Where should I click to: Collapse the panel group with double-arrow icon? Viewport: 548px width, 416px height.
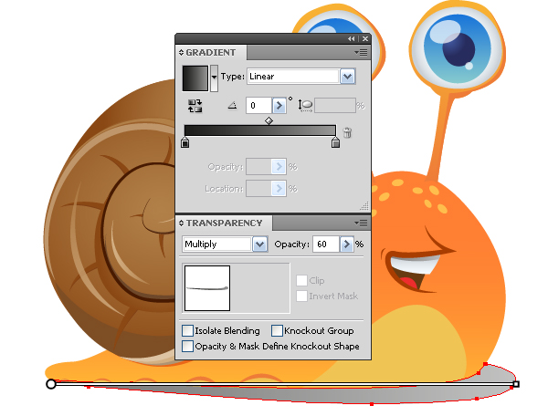point(352,38)
